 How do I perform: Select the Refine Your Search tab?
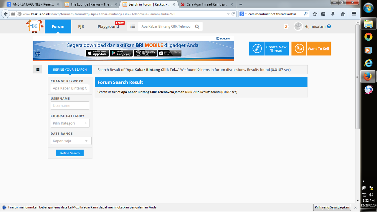pyautogui.click(x=70, y=69)
